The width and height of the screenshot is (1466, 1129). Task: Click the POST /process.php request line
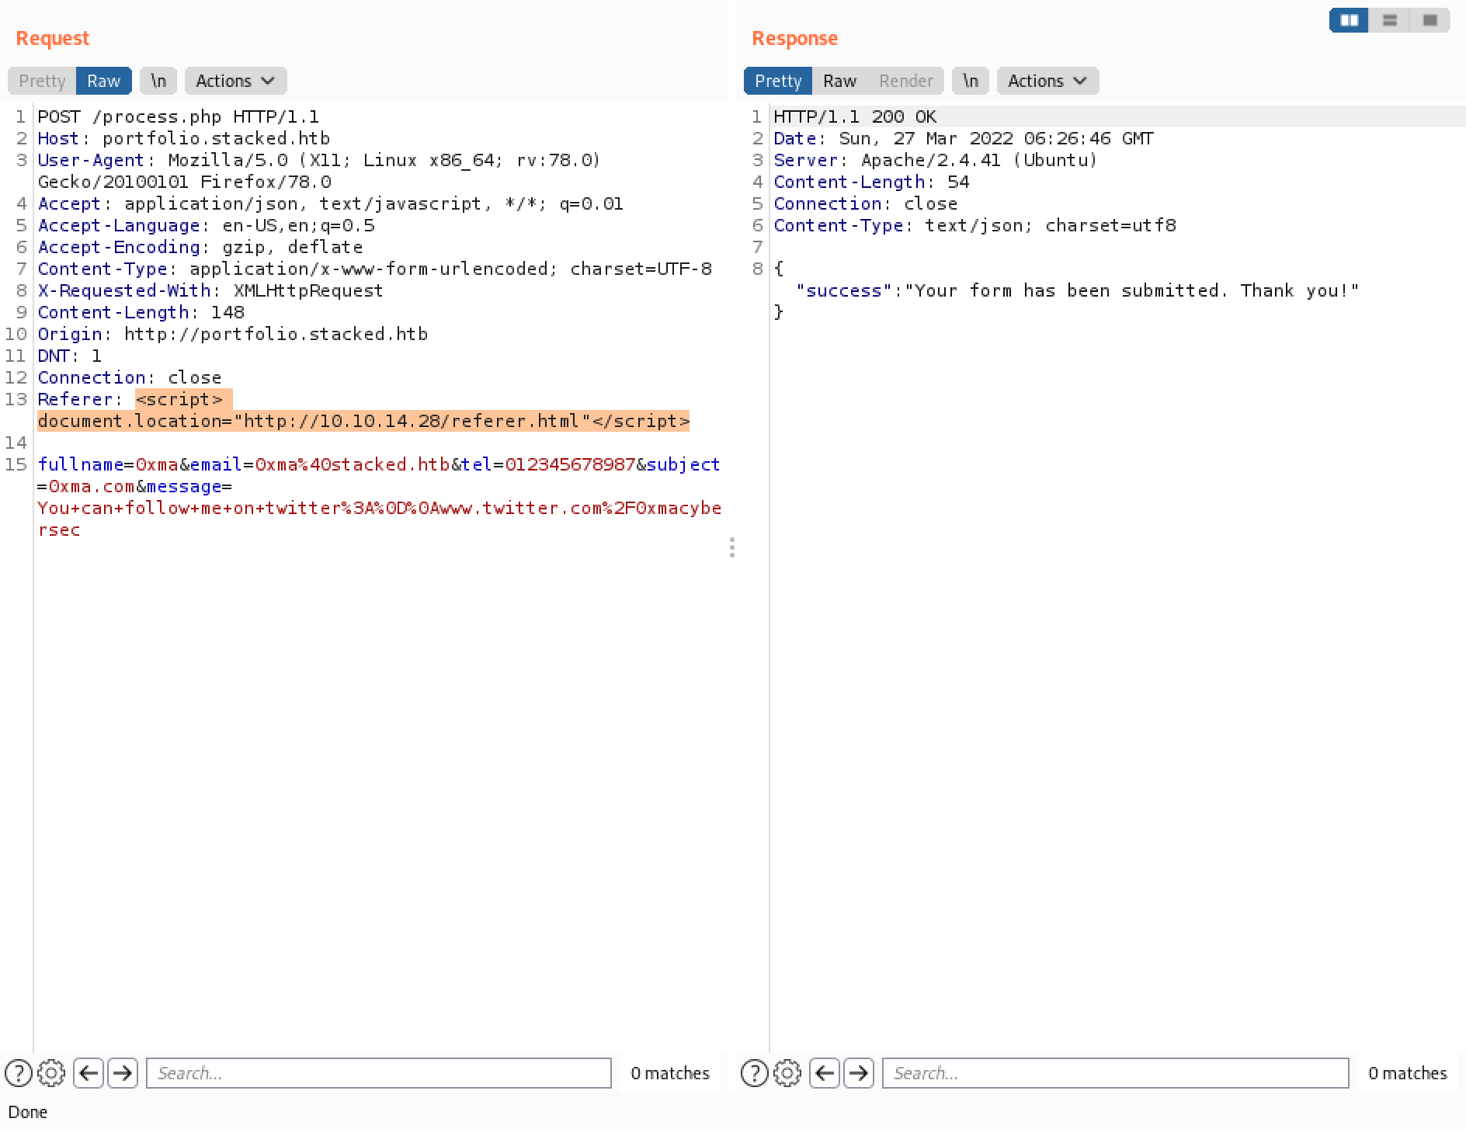tap(179, 116)
